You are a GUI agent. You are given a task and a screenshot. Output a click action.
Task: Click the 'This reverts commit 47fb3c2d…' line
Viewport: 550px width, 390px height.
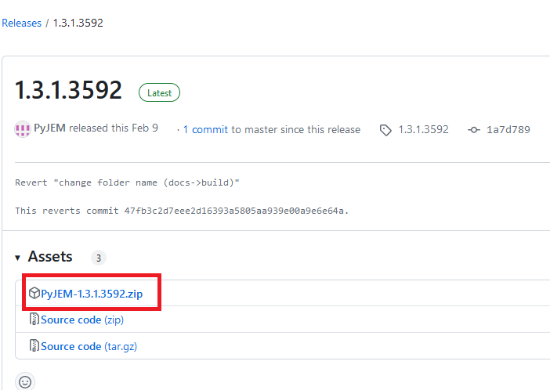(x=182, y=211)
